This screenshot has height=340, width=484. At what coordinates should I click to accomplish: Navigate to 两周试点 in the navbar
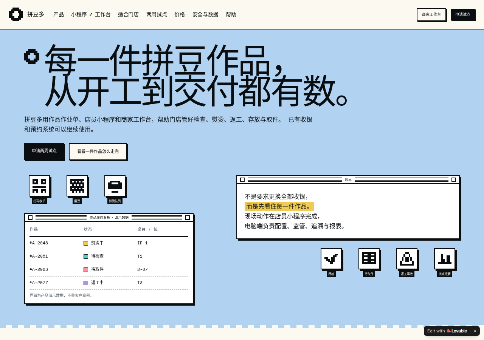[x=157, y=14]
